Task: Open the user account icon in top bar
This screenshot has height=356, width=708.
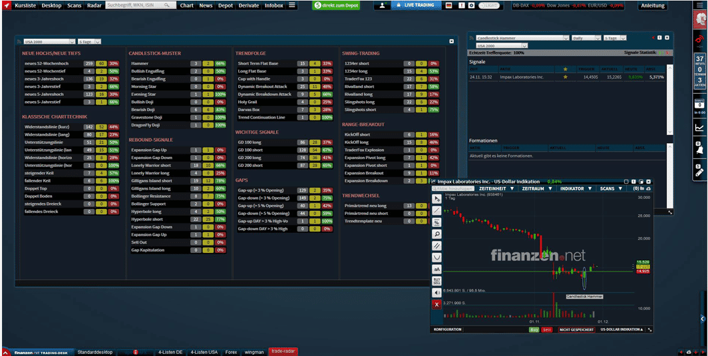Action: coord(383,5)
